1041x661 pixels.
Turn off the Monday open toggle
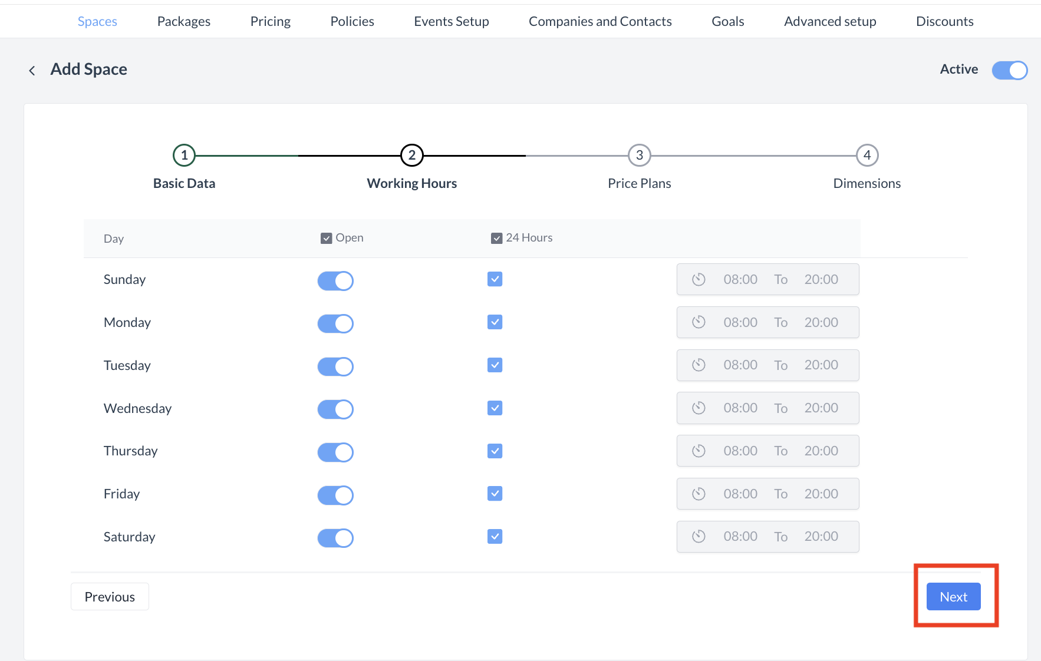coord(335,323)
